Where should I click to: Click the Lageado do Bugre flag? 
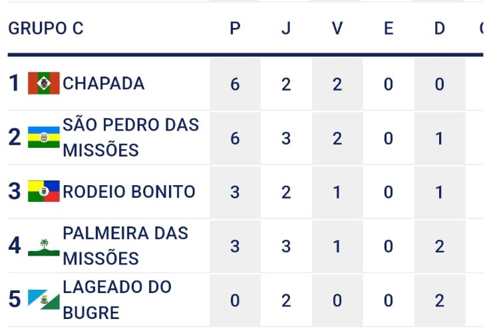[44, 300]
